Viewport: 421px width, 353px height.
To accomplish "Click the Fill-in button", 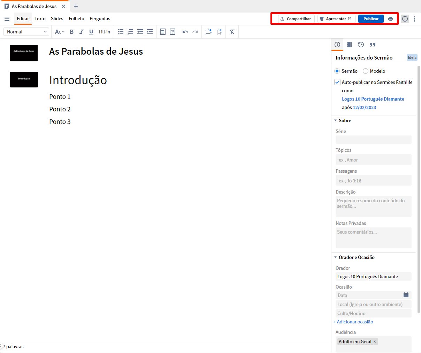I will [x=104, y=32].
